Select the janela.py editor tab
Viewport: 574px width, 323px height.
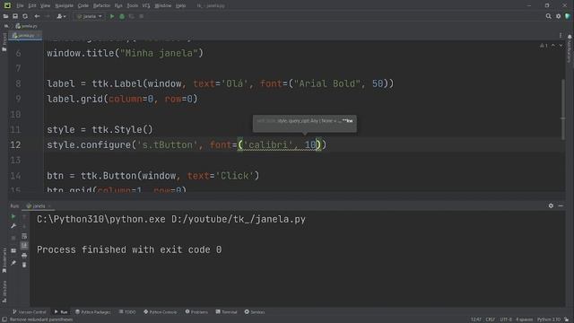(x=24, y=36)
